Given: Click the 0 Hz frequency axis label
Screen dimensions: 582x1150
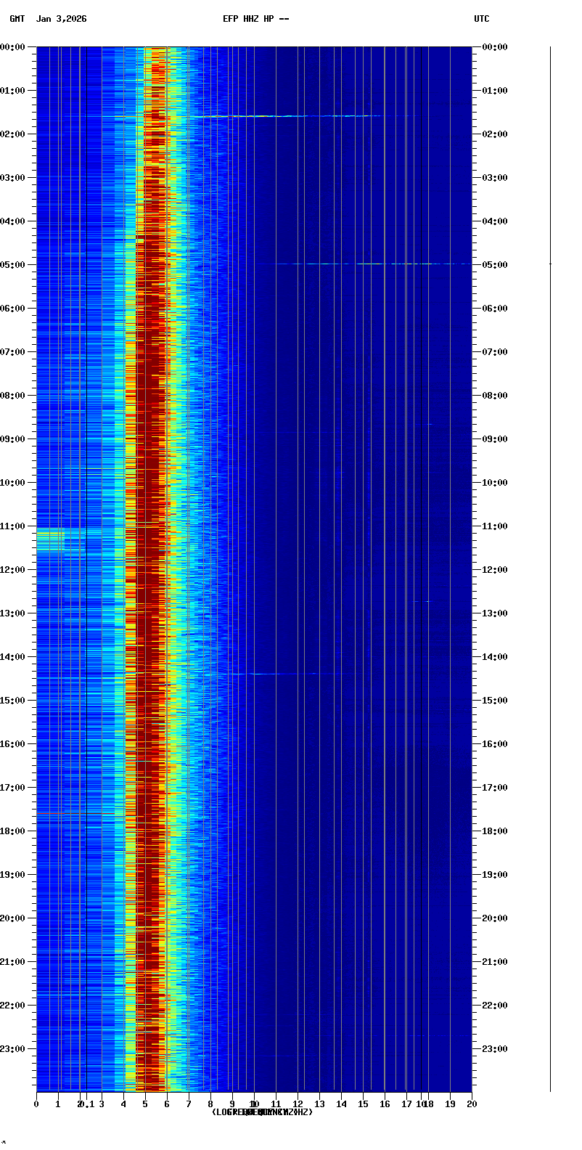Looking at the screenshot, I should (x=36, y=1104).
